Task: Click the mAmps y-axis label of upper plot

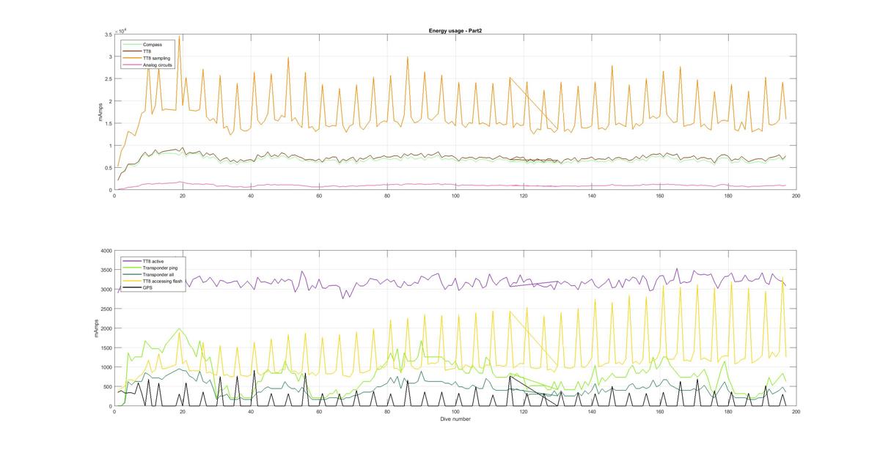Action: tap(100, 112)
